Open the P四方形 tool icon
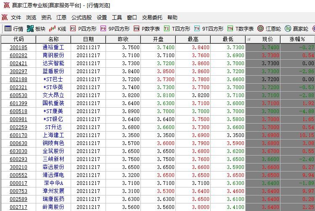315x211 pixels. point(73,29)
